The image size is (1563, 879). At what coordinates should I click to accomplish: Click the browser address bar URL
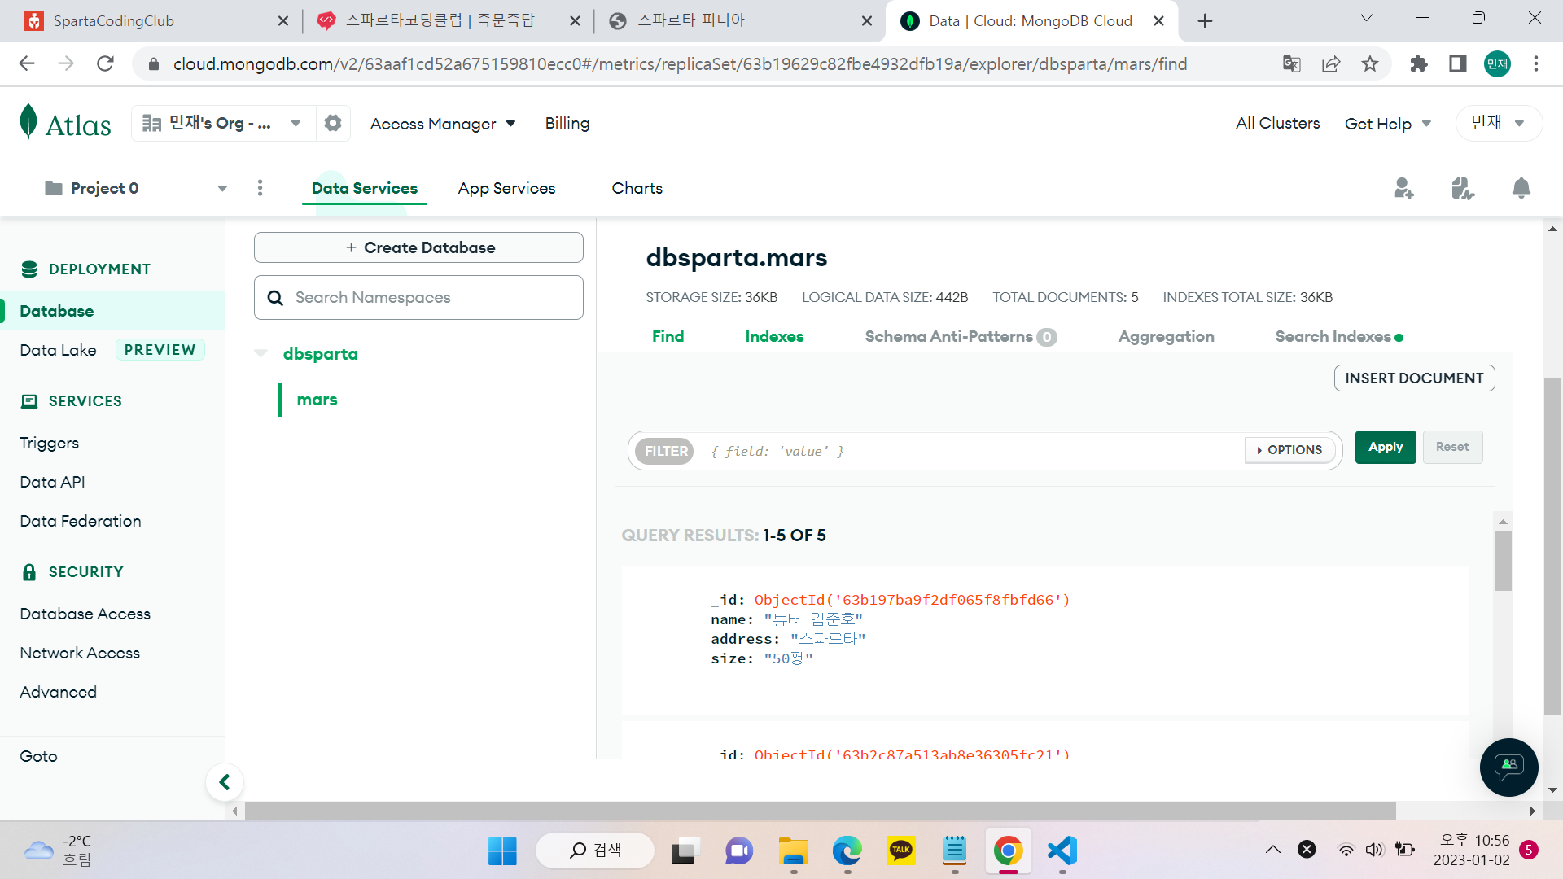680,63
